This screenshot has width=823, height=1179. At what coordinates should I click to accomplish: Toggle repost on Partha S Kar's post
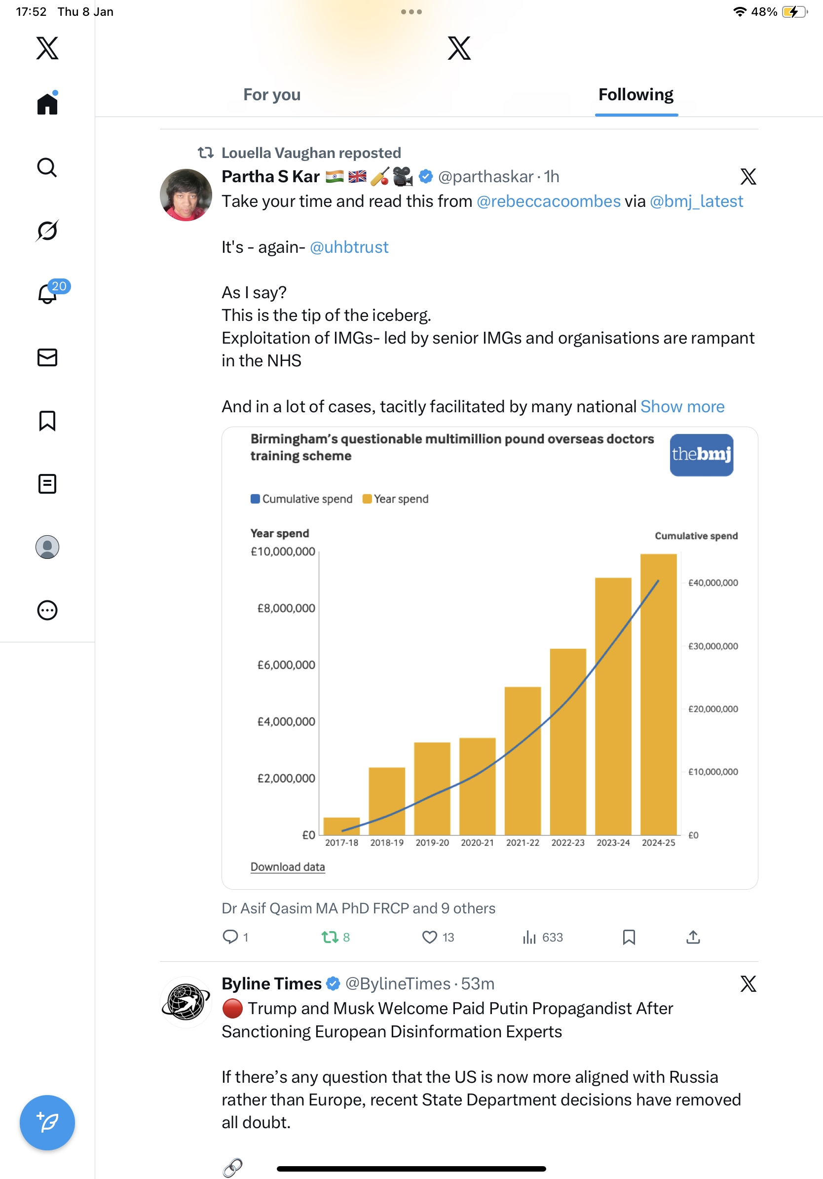point(330,937)
